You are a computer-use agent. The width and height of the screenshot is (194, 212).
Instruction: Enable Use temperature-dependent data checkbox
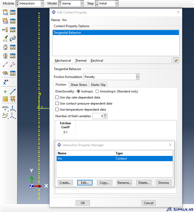pos(57,109)
